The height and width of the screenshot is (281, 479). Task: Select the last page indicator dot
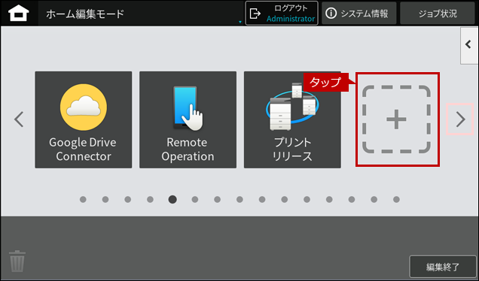pos(396,199)
